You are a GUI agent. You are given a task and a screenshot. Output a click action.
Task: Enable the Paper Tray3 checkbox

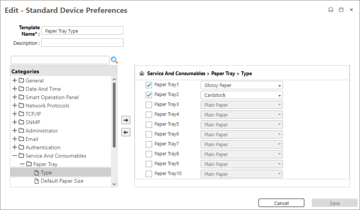click(x=149, y=105)
